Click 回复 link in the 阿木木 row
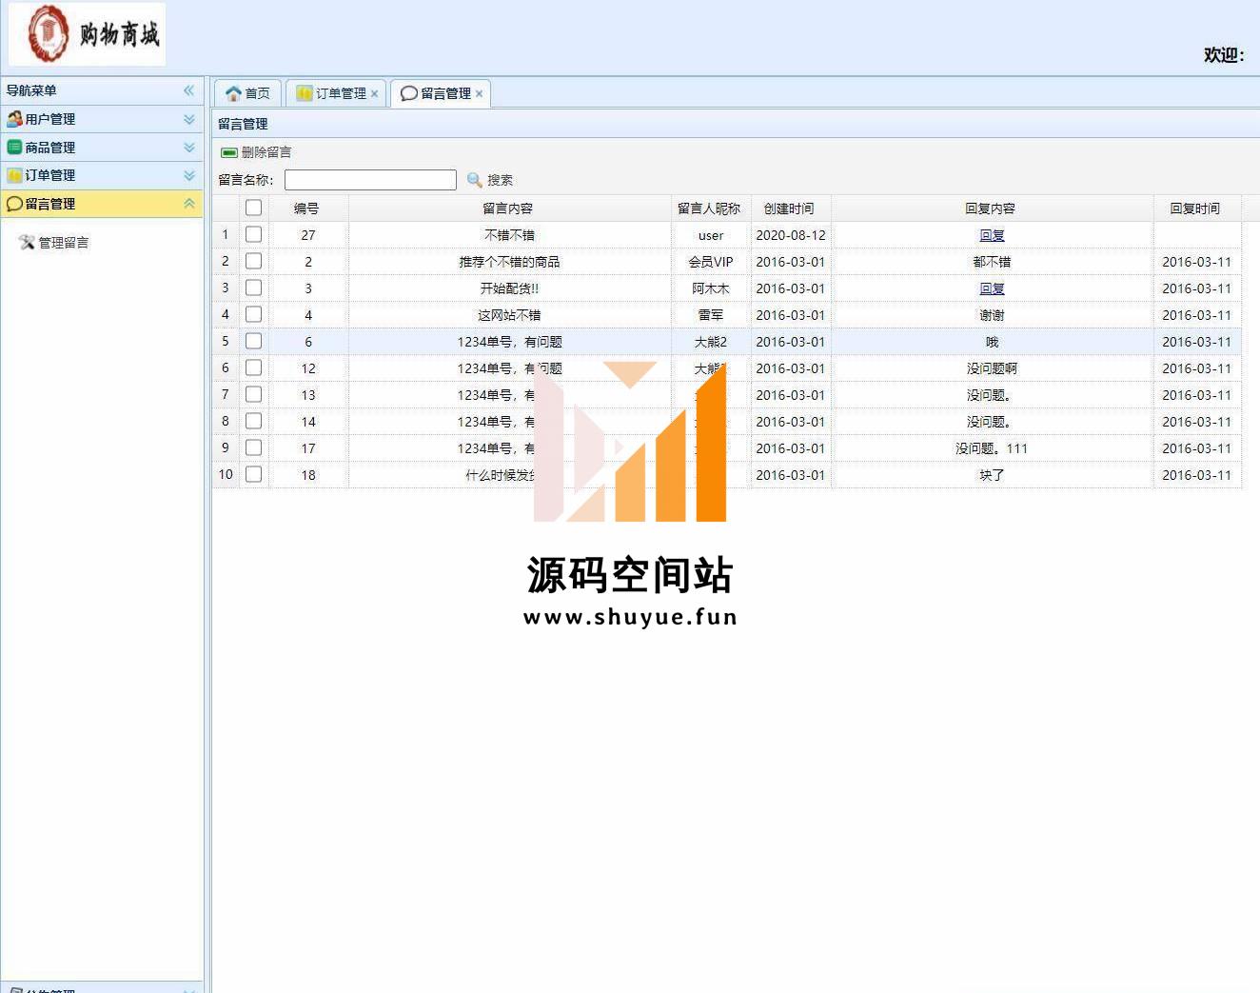1260x993 pixels. 992,288
